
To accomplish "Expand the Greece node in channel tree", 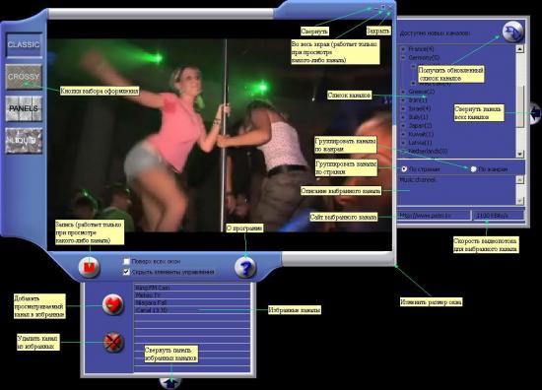I will pos(403,92).
